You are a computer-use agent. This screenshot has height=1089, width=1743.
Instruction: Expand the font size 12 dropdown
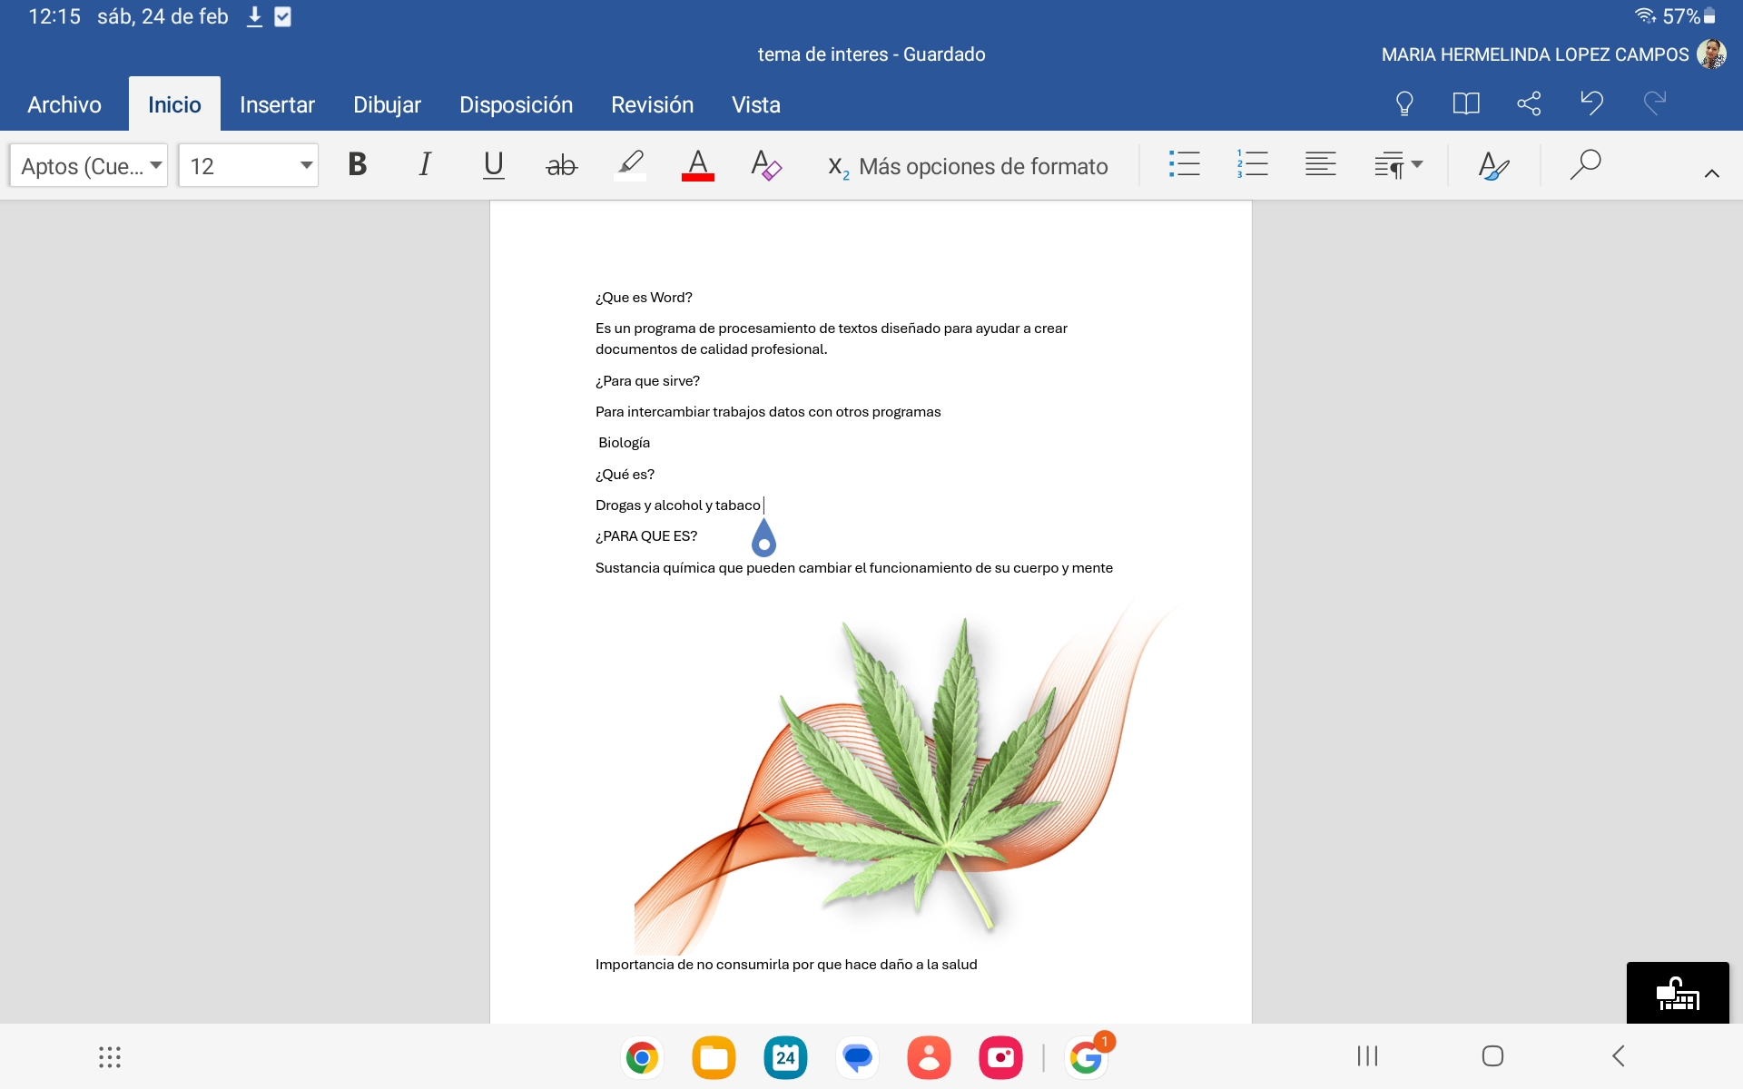tap(306, 165)
